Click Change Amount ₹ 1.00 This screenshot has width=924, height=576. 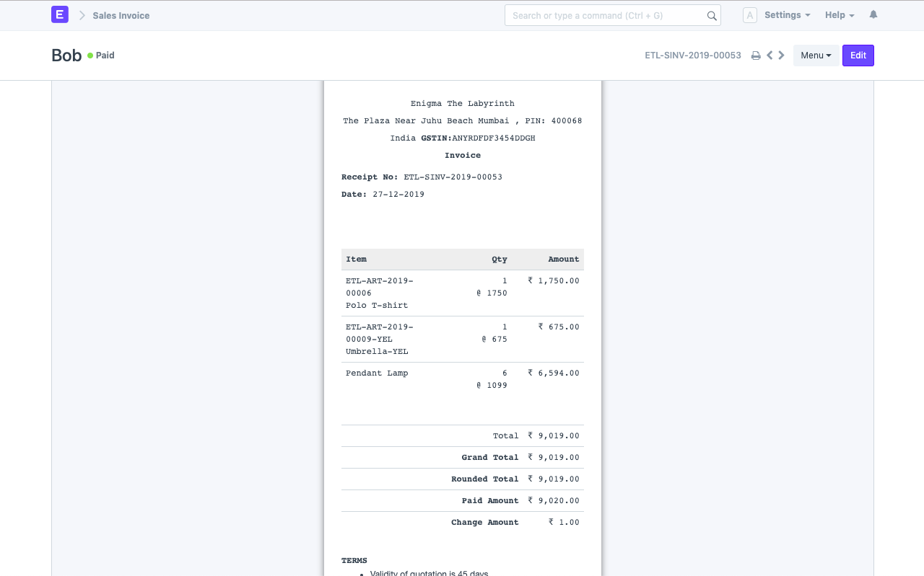tap(564, 523)
